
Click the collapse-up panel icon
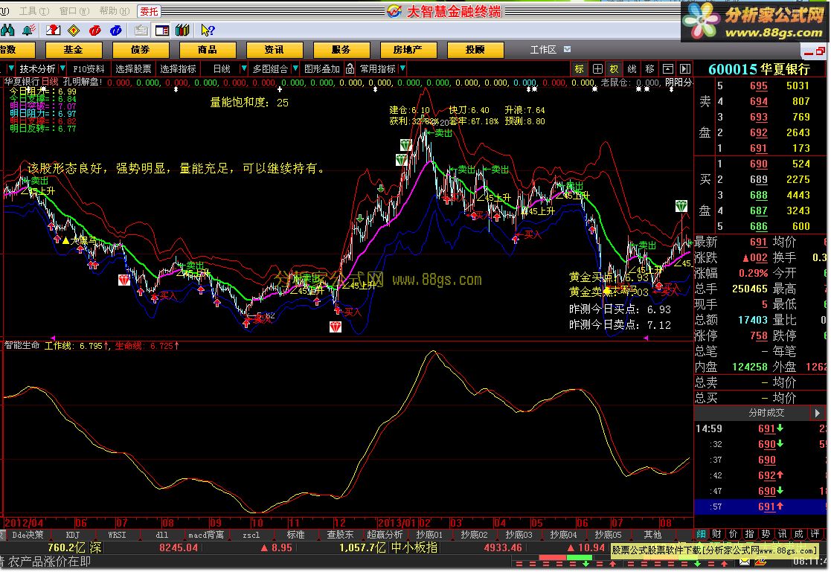(x=668, y=68)
